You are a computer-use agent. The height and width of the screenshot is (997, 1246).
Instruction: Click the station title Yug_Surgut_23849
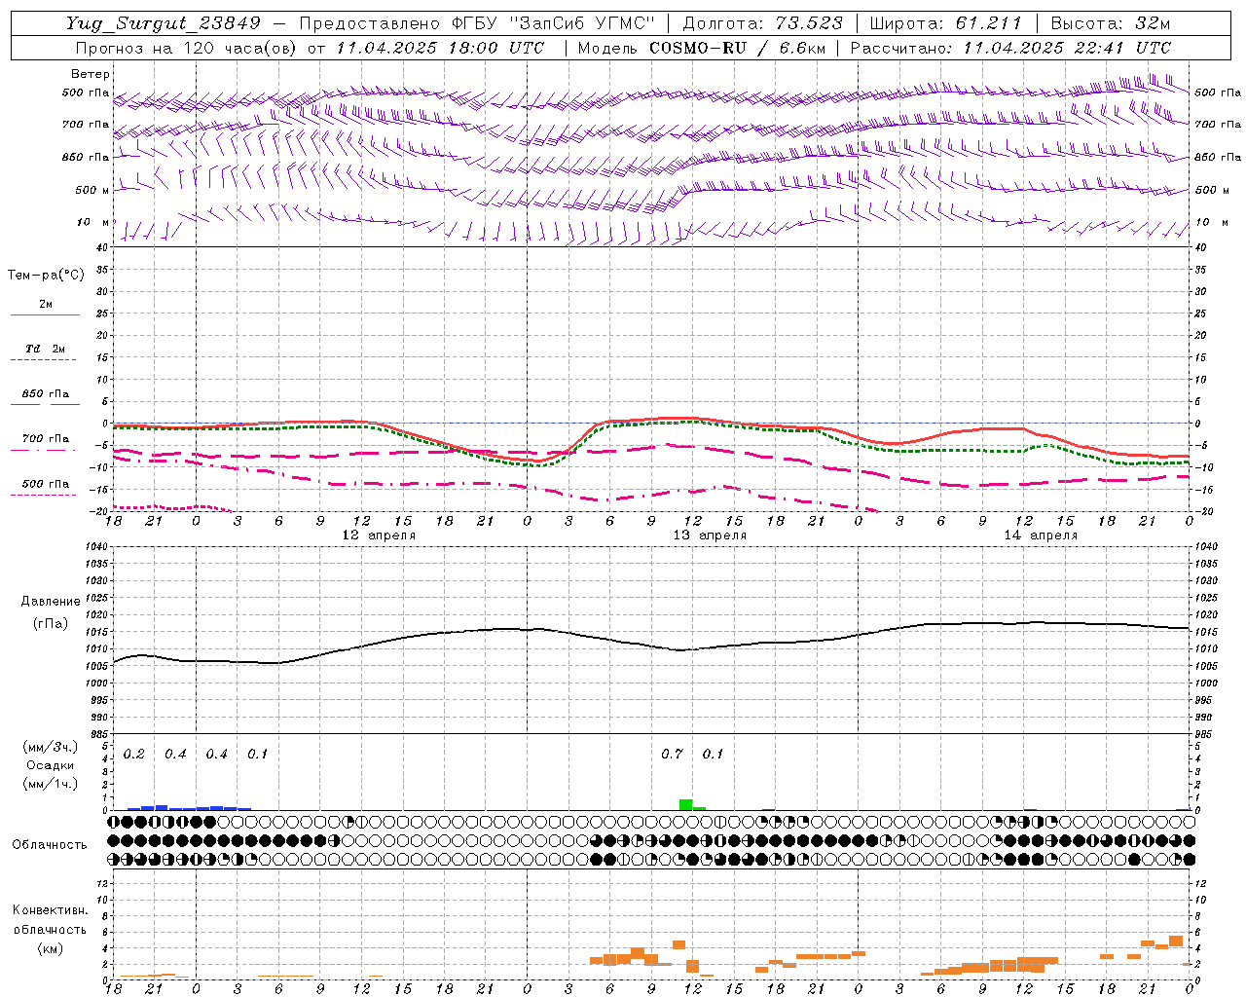tap(164, 23)
